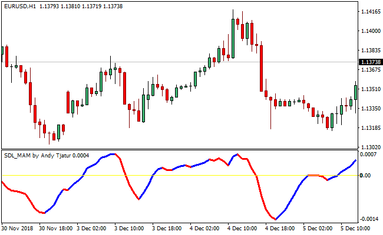The width and height of the screenshot is (383, 235).
Task: Click the 0.00 indicator zero level label
Action: tap(365, 175)
